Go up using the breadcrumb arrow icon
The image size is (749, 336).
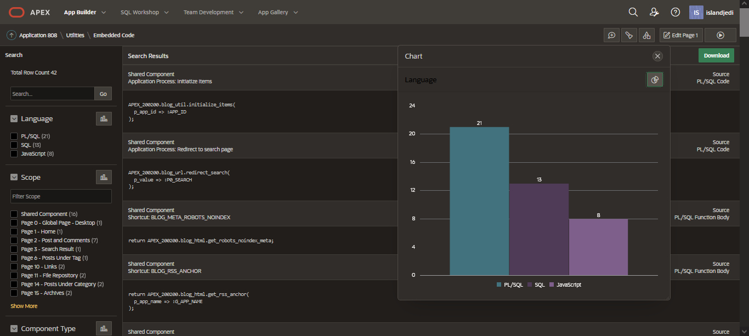point(11,35)
